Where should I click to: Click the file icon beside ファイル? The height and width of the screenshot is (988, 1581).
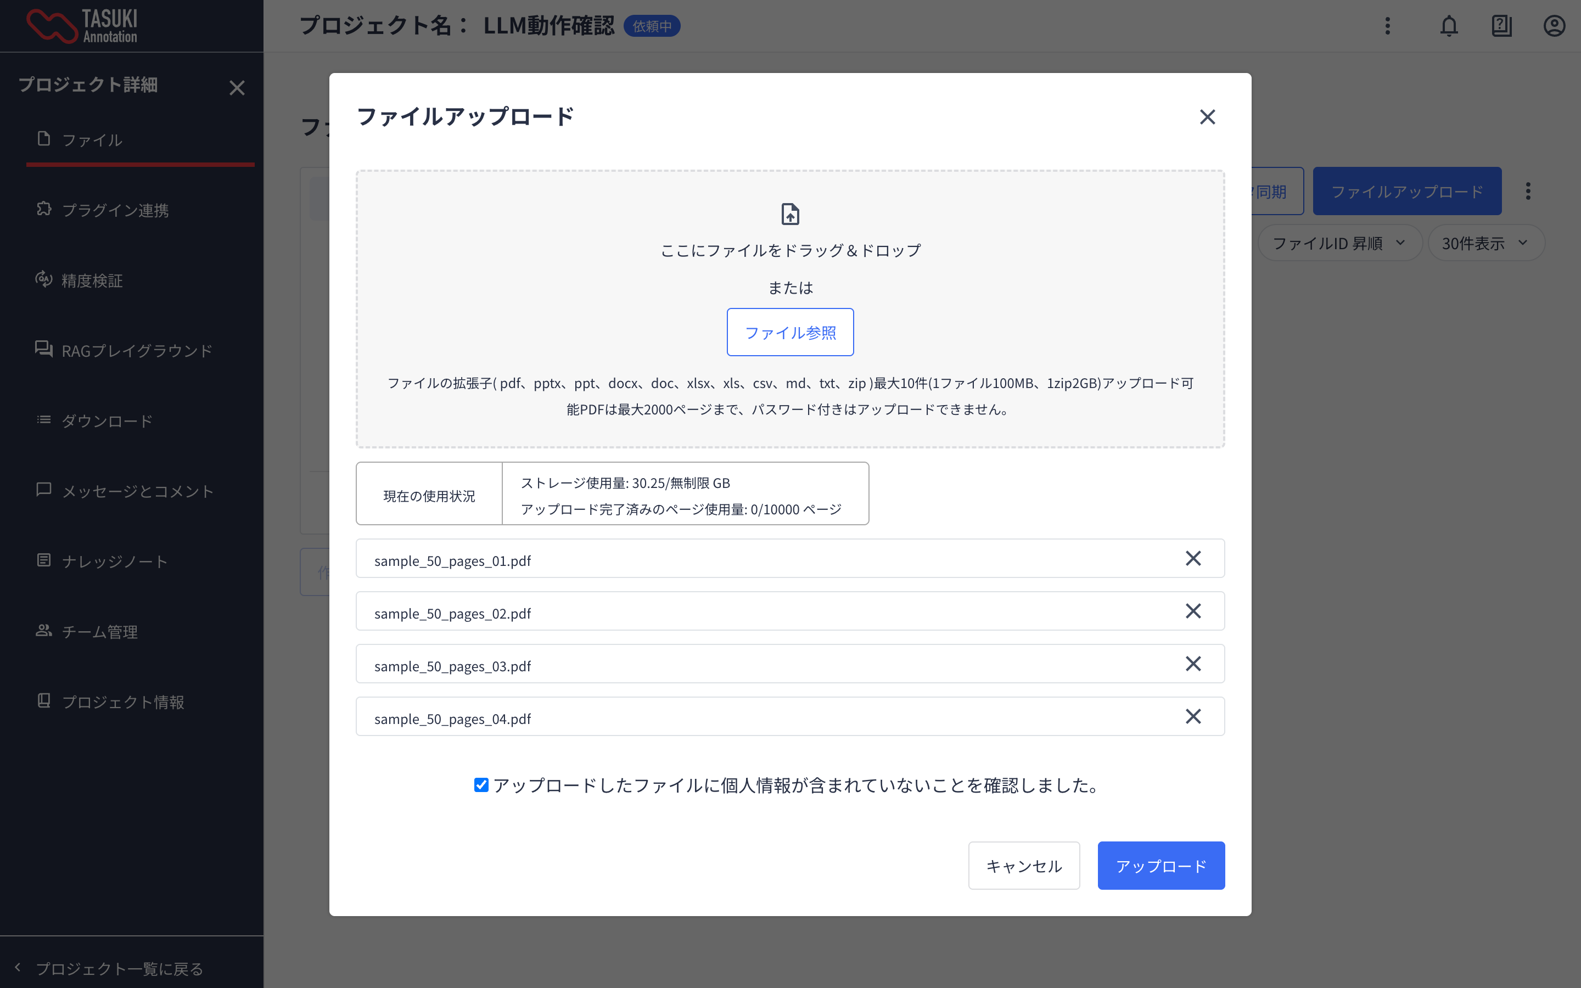44,138
